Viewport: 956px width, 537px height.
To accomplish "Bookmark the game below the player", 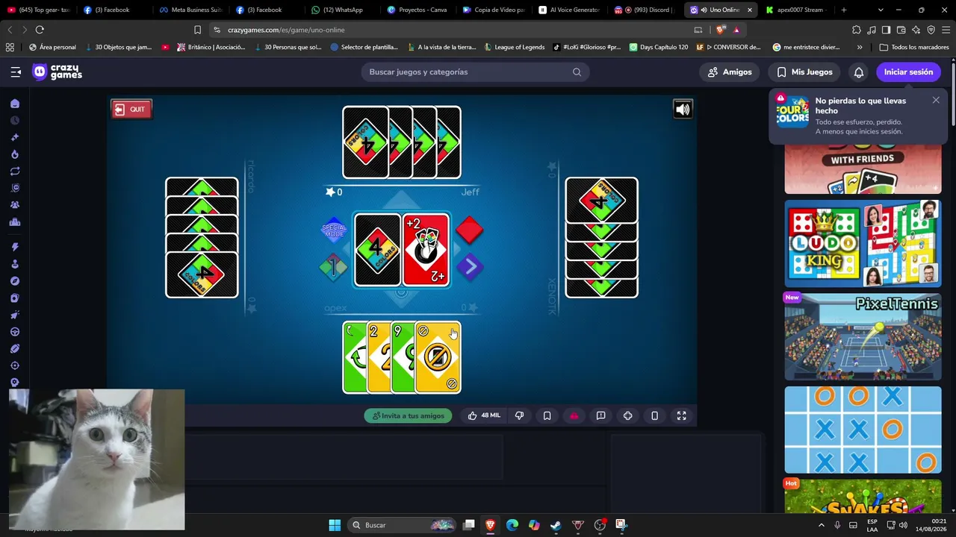I will [x=547, y=415].
